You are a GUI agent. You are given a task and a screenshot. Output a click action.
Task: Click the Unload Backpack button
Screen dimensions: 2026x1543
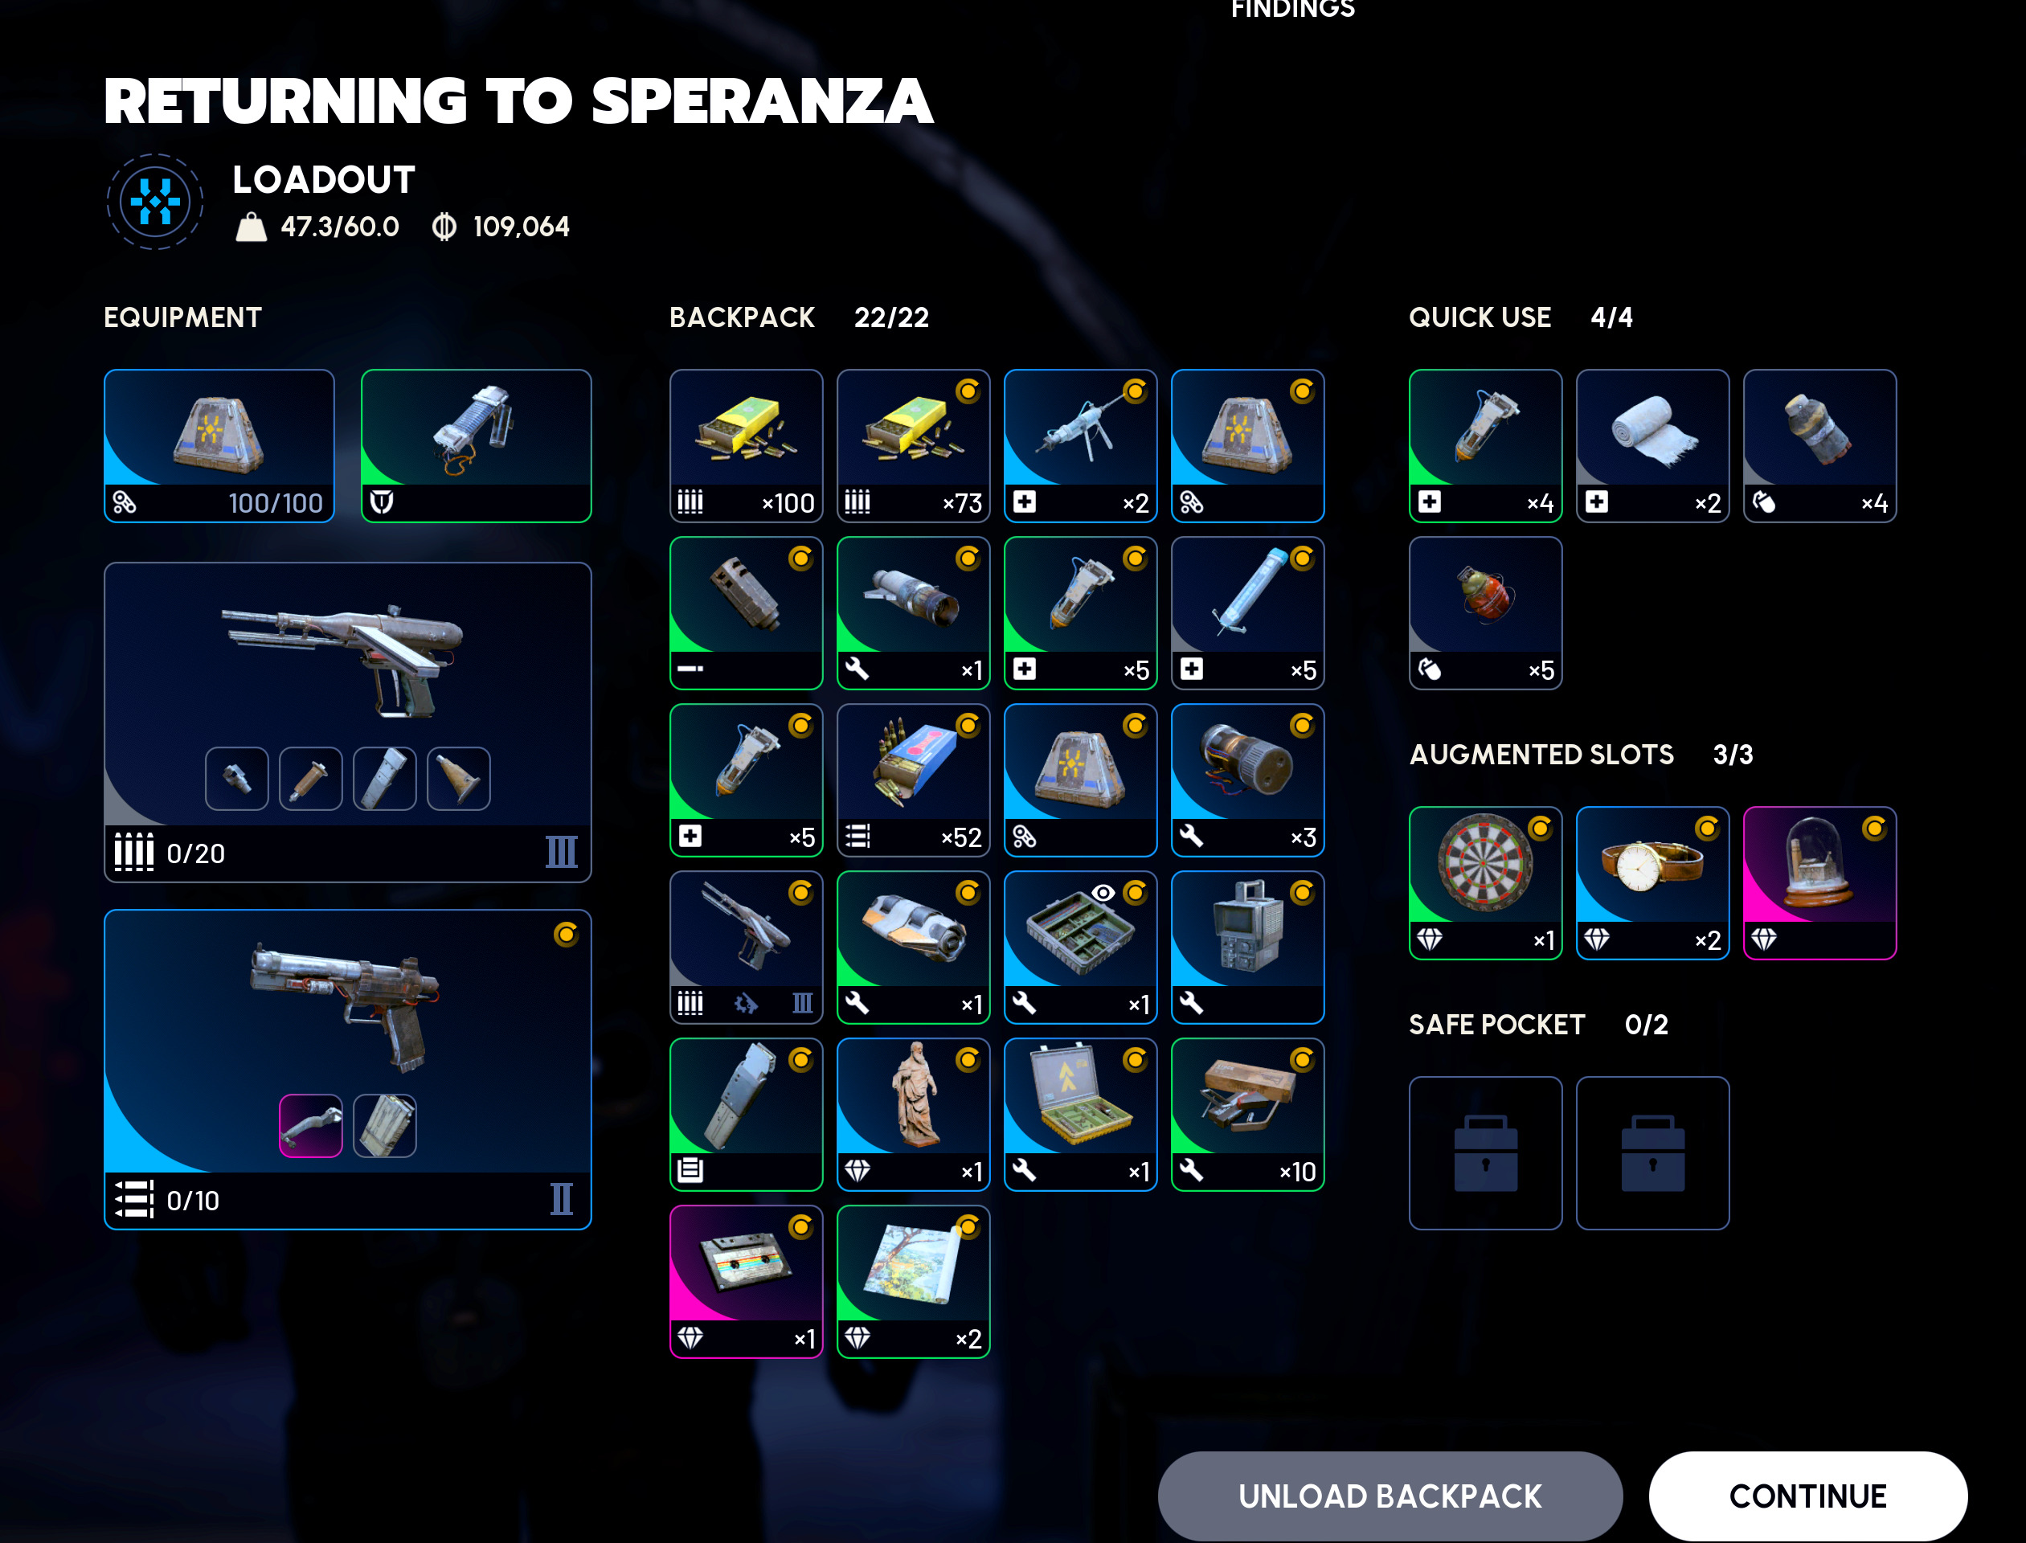coord(1390,1496)
